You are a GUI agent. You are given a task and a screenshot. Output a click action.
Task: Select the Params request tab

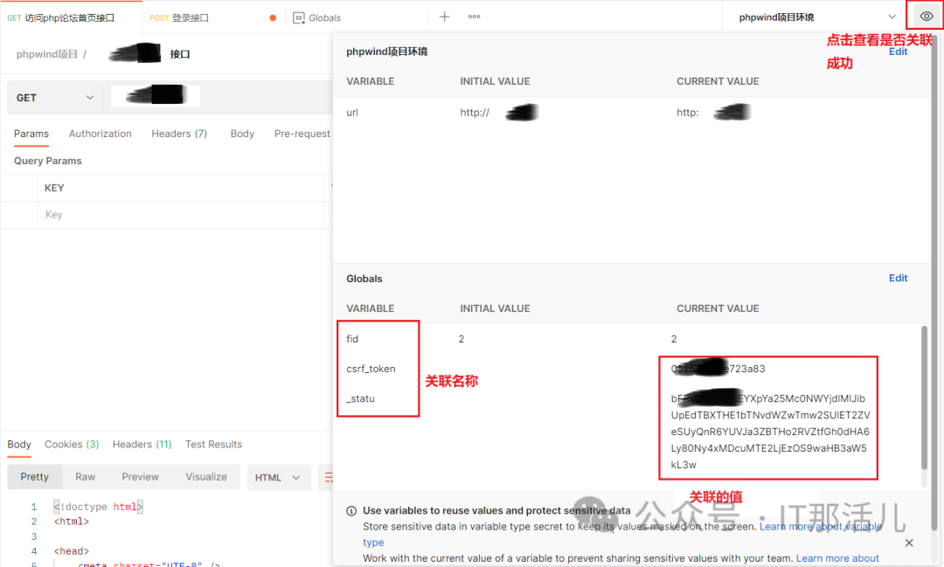point(31,134)
